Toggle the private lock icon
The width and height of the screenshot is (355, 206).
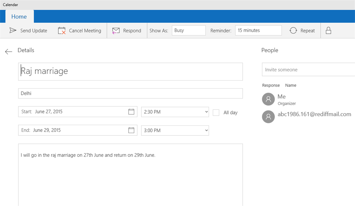[x=328, y=31]
